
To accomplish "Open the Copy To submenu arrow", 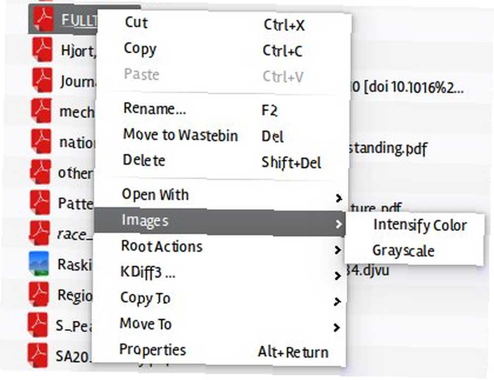I will [337, 301].
